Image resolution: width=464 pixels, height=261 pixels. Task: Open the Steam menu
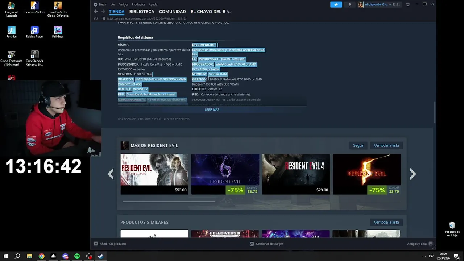(100, 4)
